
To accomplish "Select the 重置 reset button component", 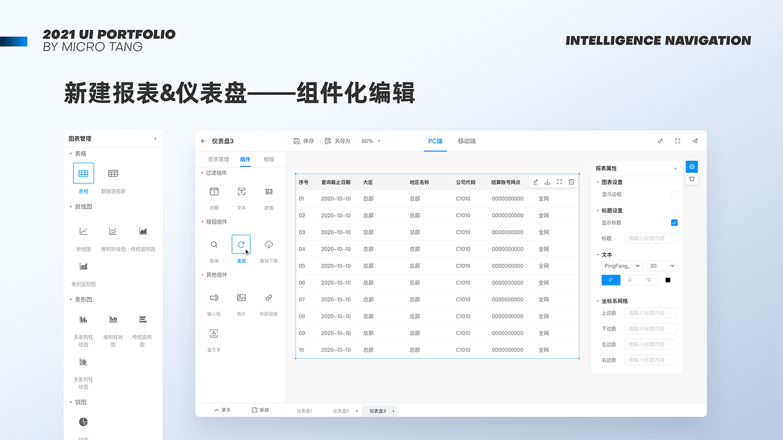I will [241, 244].
